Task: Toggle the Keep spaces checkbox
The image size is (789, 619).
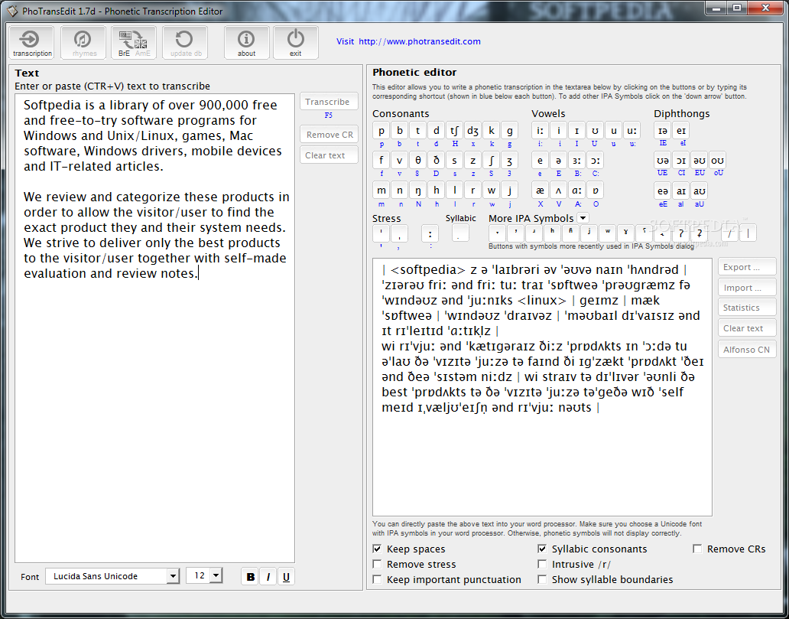Action: (377, 549)
